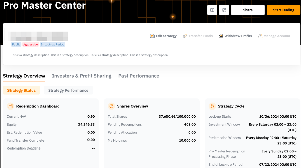Click the Manage Account people icon
The height and width of the screenshot is (168, 301).
(260, 36)
